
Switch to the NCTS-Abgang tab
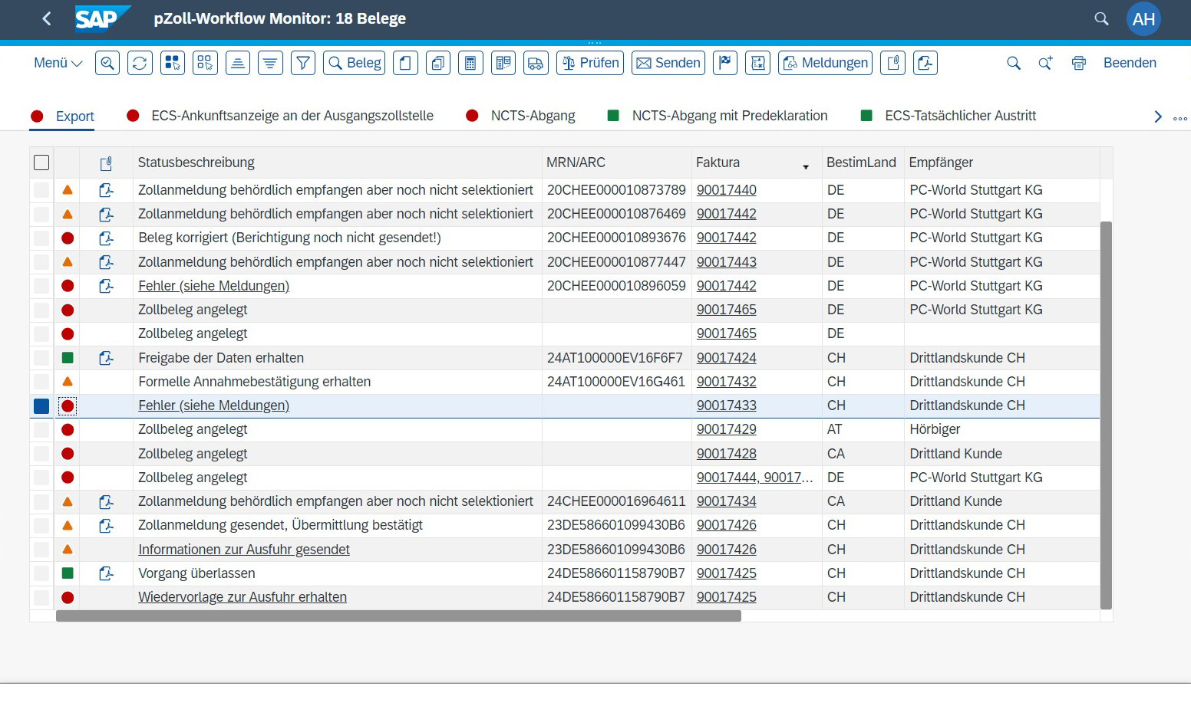click(533, 116)
